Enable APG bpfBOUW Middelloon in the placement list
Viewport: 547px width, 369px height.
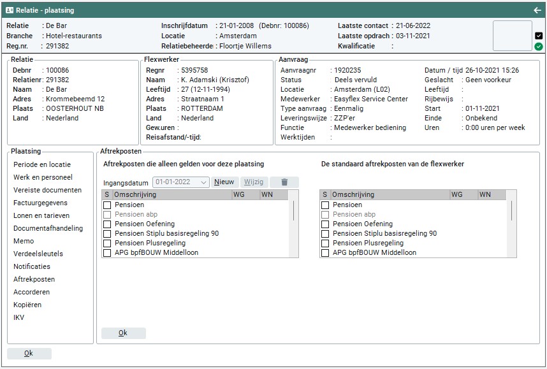click(107, 253)
